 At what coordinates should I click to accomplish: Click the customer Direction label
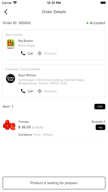50,91
